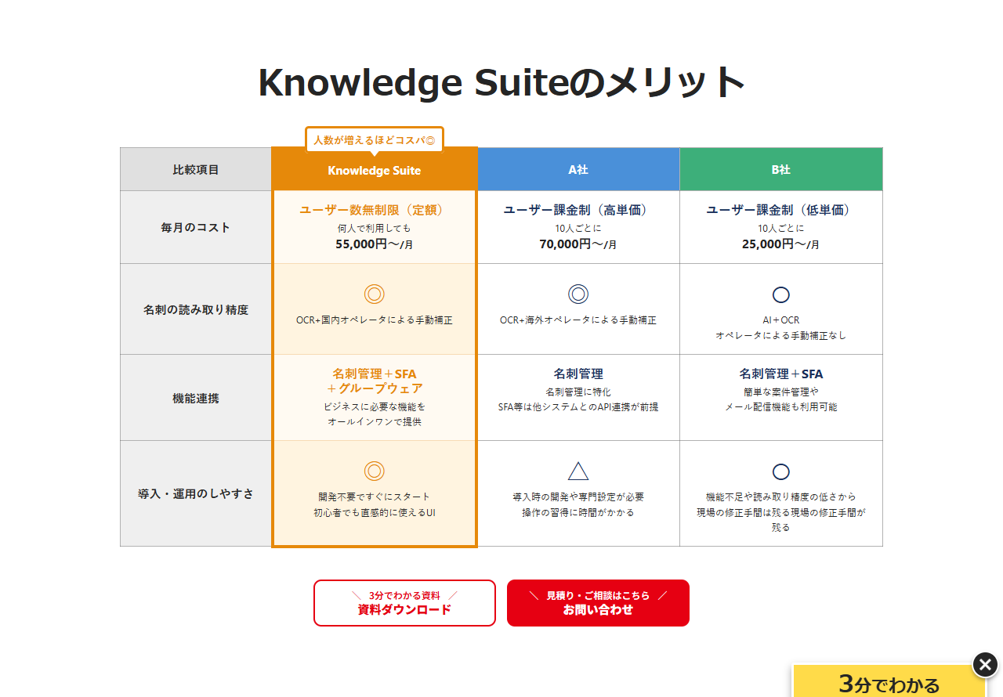1003x697 pixels.
Task: Click the double-circle icon in Knowledge Suite 名刺の読み取り精度 cell
Action: pos(375,294)
